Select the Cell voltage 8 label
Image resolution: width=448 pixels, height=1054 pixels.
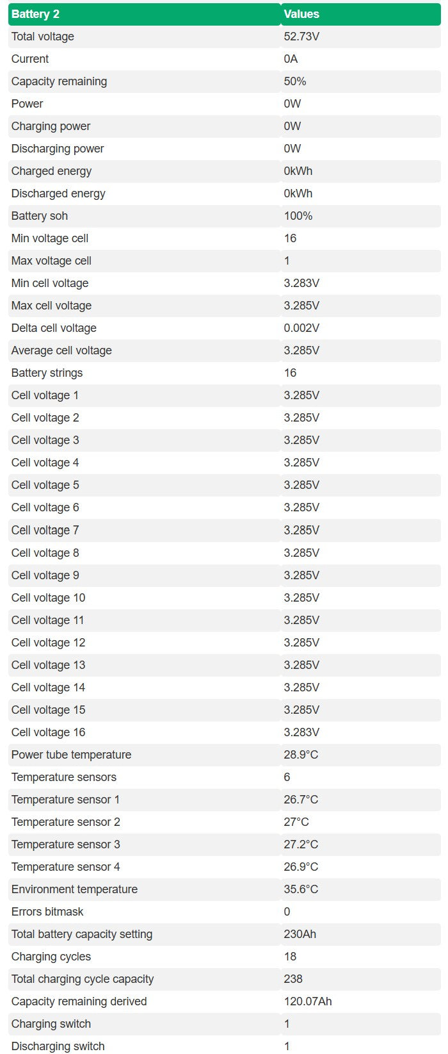45,553
